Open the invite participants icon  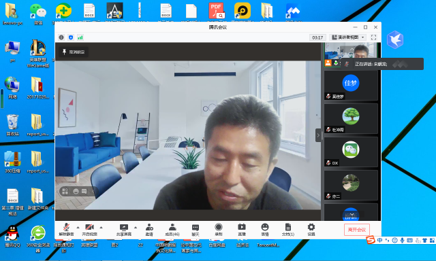(149, 229)
